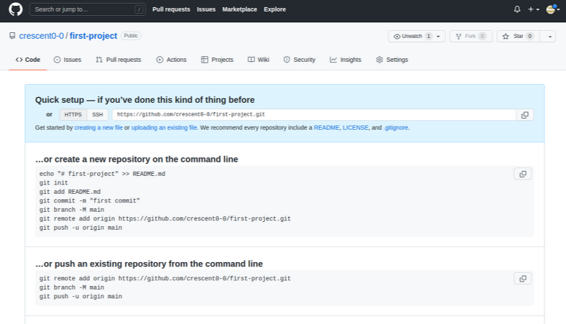Follow the creating a new file link
566x324 pixels.
point(98,127)
